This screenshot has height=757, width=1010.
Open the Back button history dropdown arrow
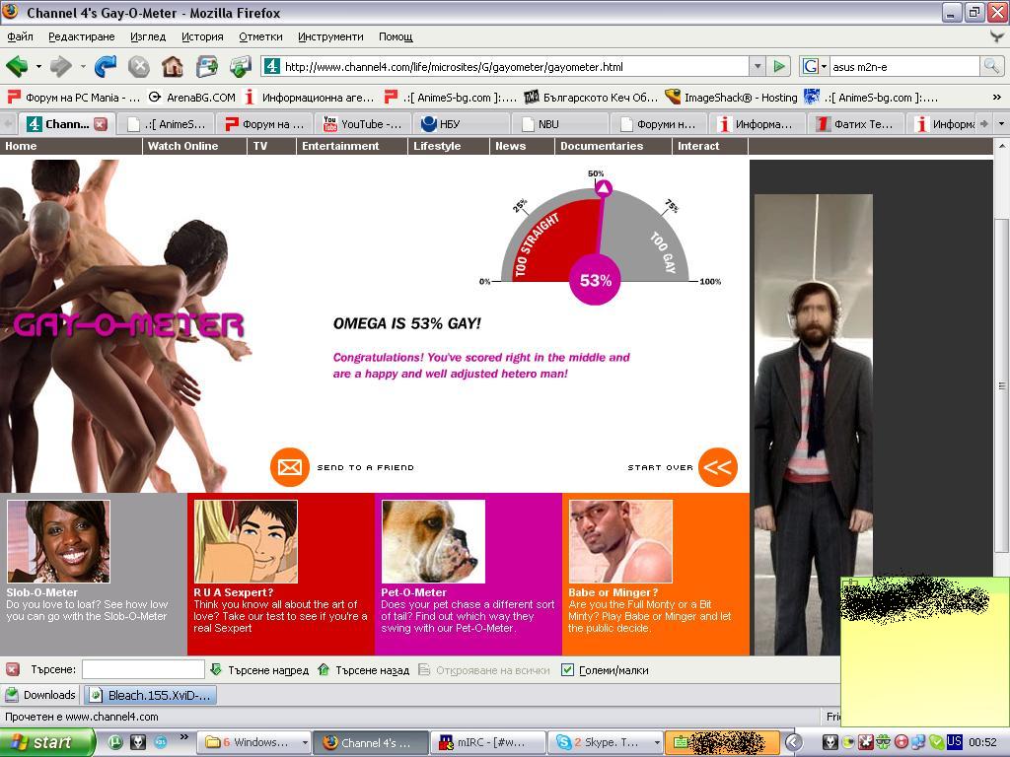[38, 66]
